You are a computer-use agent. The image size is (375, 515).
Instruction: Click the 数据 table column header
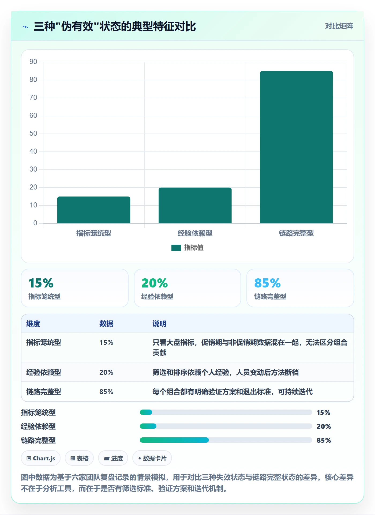[106, 324]
